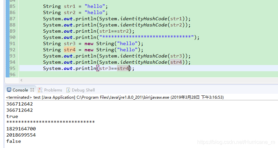Click "hello" literal assigned to str1

coord(95,6)
